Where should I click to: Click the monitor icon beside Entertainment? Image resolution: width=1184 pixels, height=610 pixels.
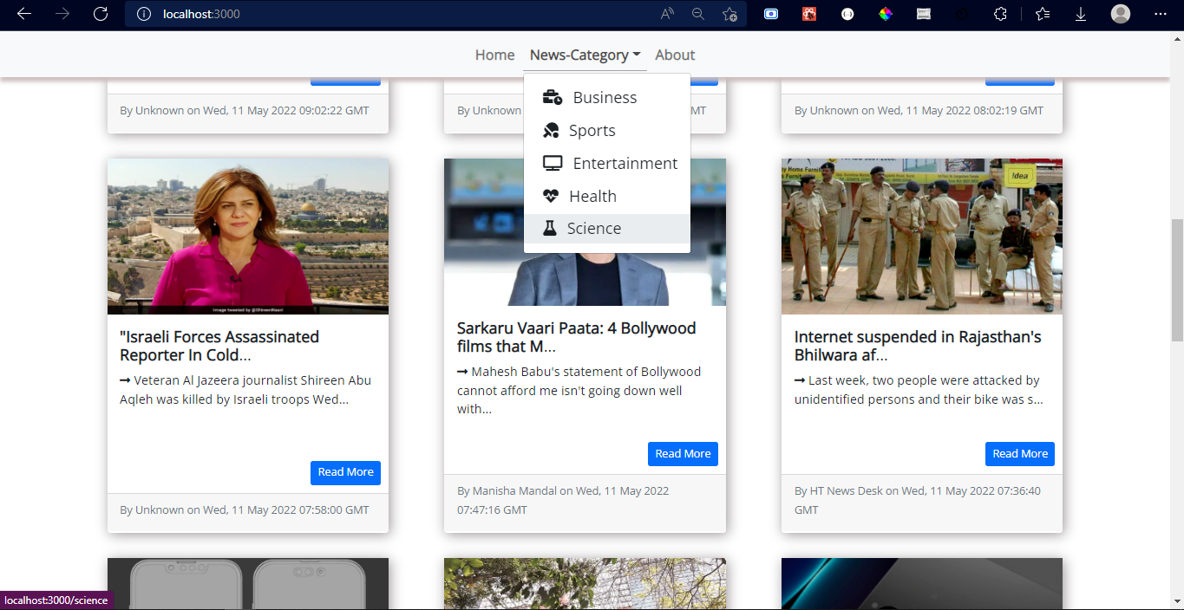tap(553, 163)
